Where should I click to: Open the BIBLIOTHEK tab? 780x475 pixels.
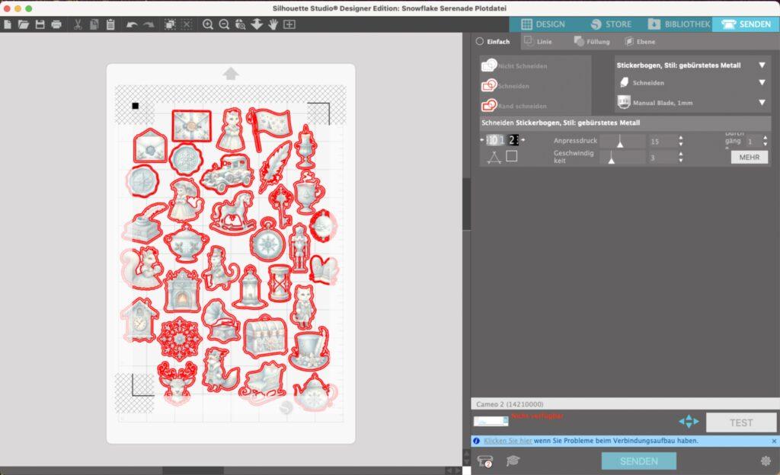(679, 24)
